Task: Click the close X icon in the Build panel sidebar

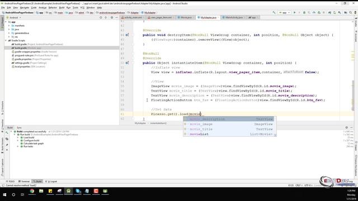Action: (x=7, y=150)
